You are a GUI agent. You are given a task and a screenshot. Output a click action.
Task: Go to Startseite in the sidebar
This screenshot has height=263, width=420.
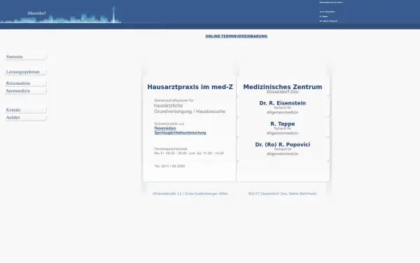click(26, 57)
